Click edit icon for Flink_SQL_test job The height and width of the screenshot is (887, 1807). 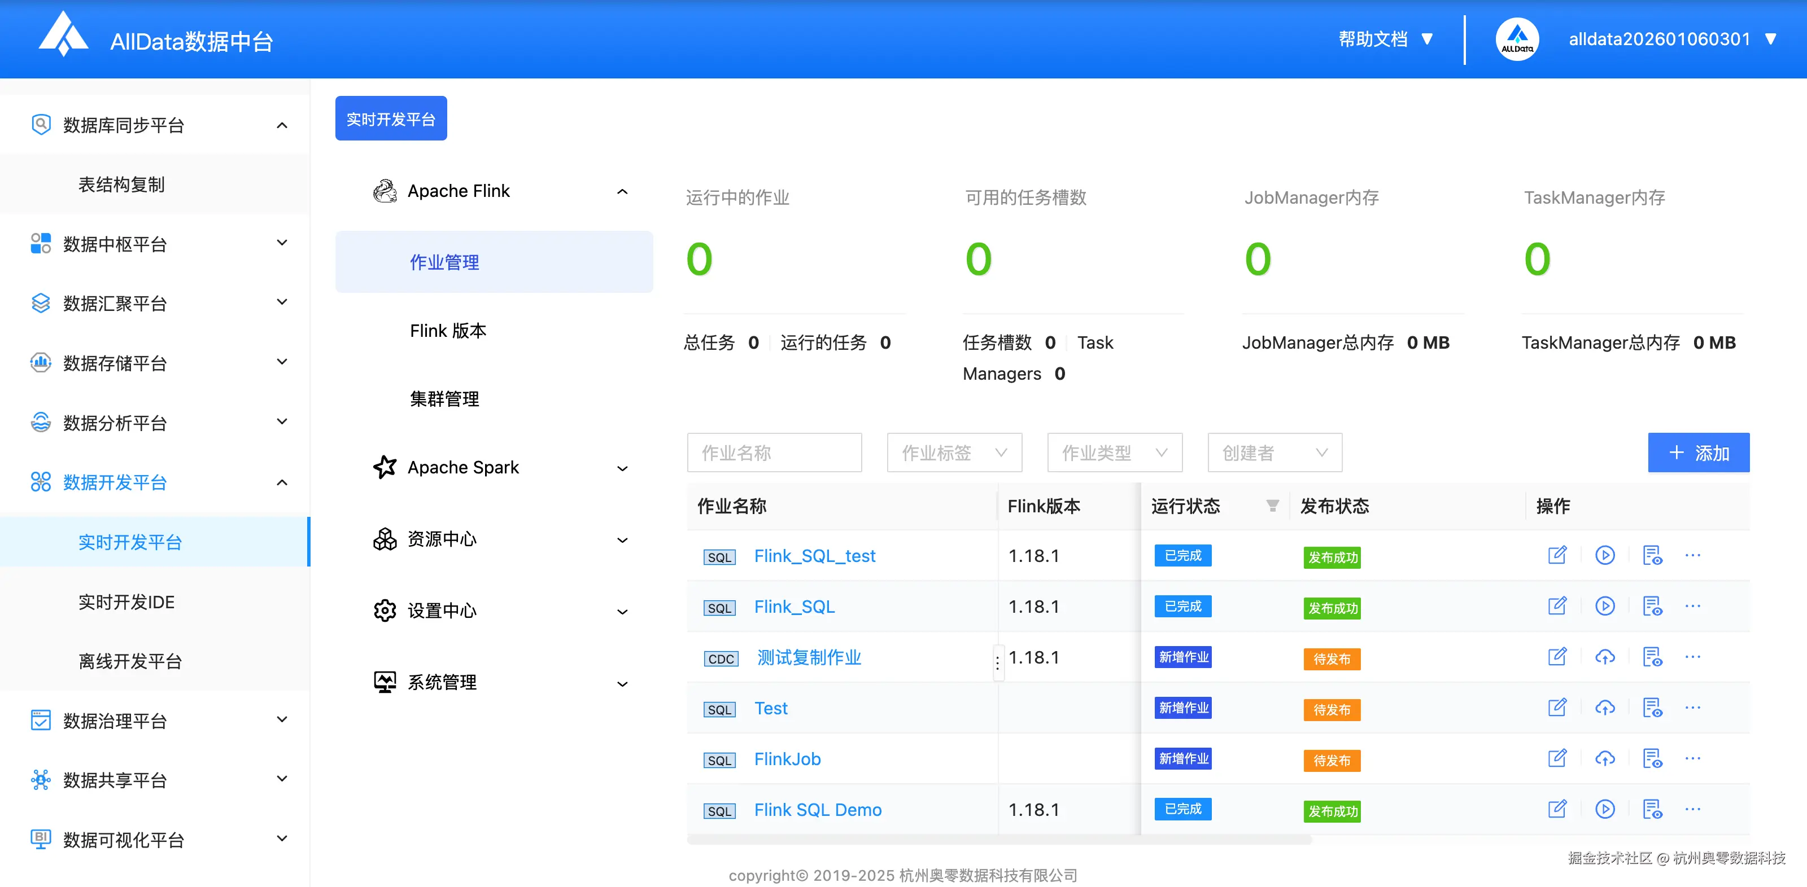[1557, 555]
